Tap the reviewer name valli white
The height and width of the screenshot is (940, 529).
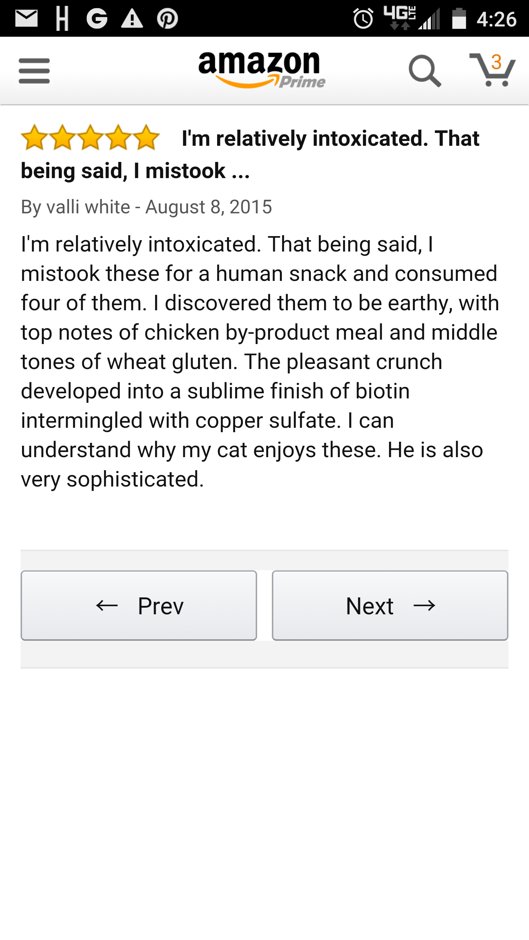pyautogui.click(x=88, y=207)
